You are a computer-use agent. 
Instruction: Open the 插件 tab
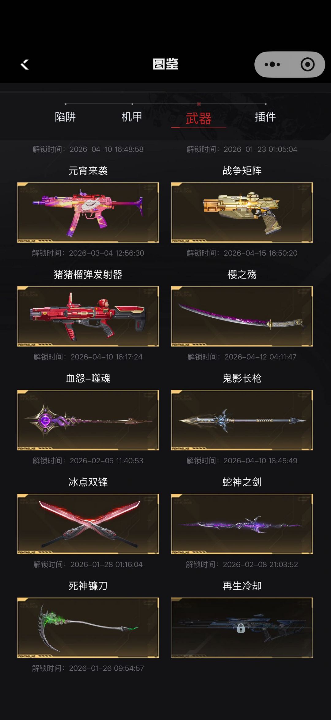point(265,117)
